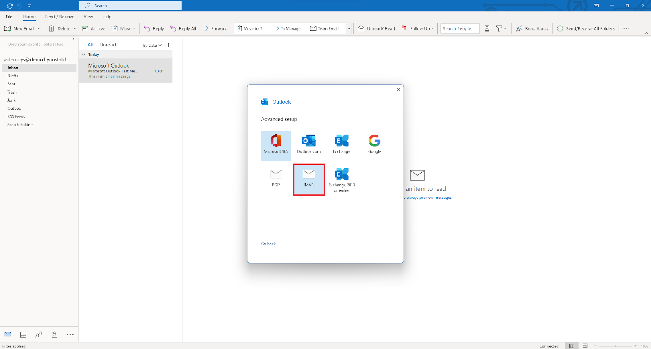Click the To Manager quick step
Viewport: 651px width, 349px height.
(287, 28)
